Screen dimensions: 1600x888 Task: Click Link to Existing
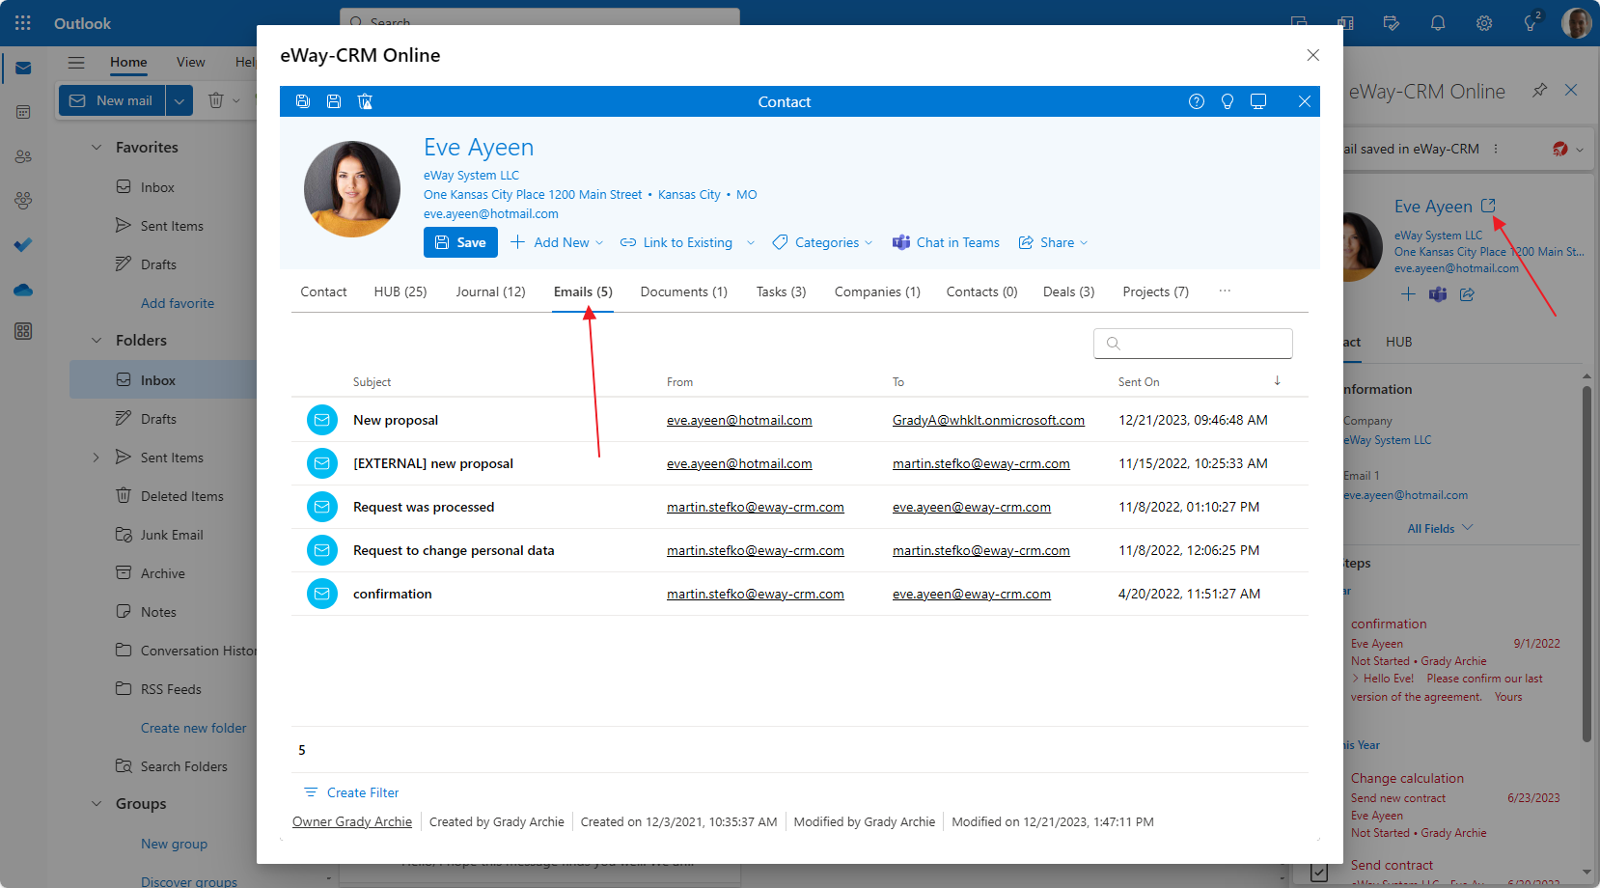click(x=676, y=242)
